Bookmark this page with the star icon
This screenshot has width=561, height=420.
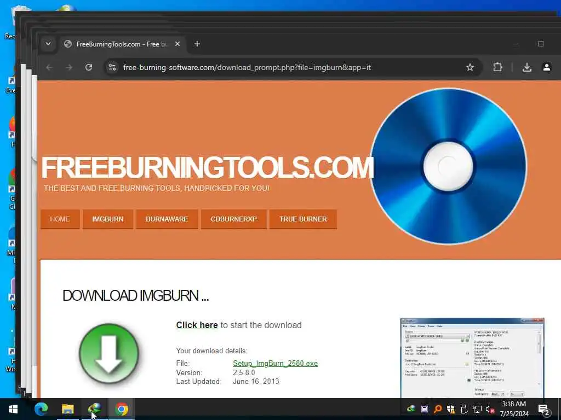click(x=470, y=67)
